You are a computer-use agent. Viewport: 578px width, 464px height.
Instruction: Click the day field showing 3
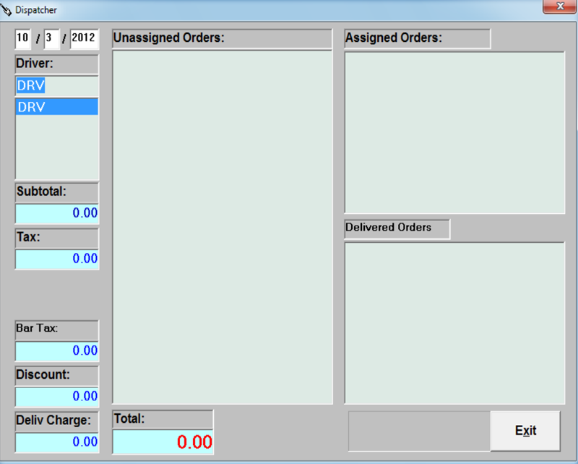tap(51, 38)
